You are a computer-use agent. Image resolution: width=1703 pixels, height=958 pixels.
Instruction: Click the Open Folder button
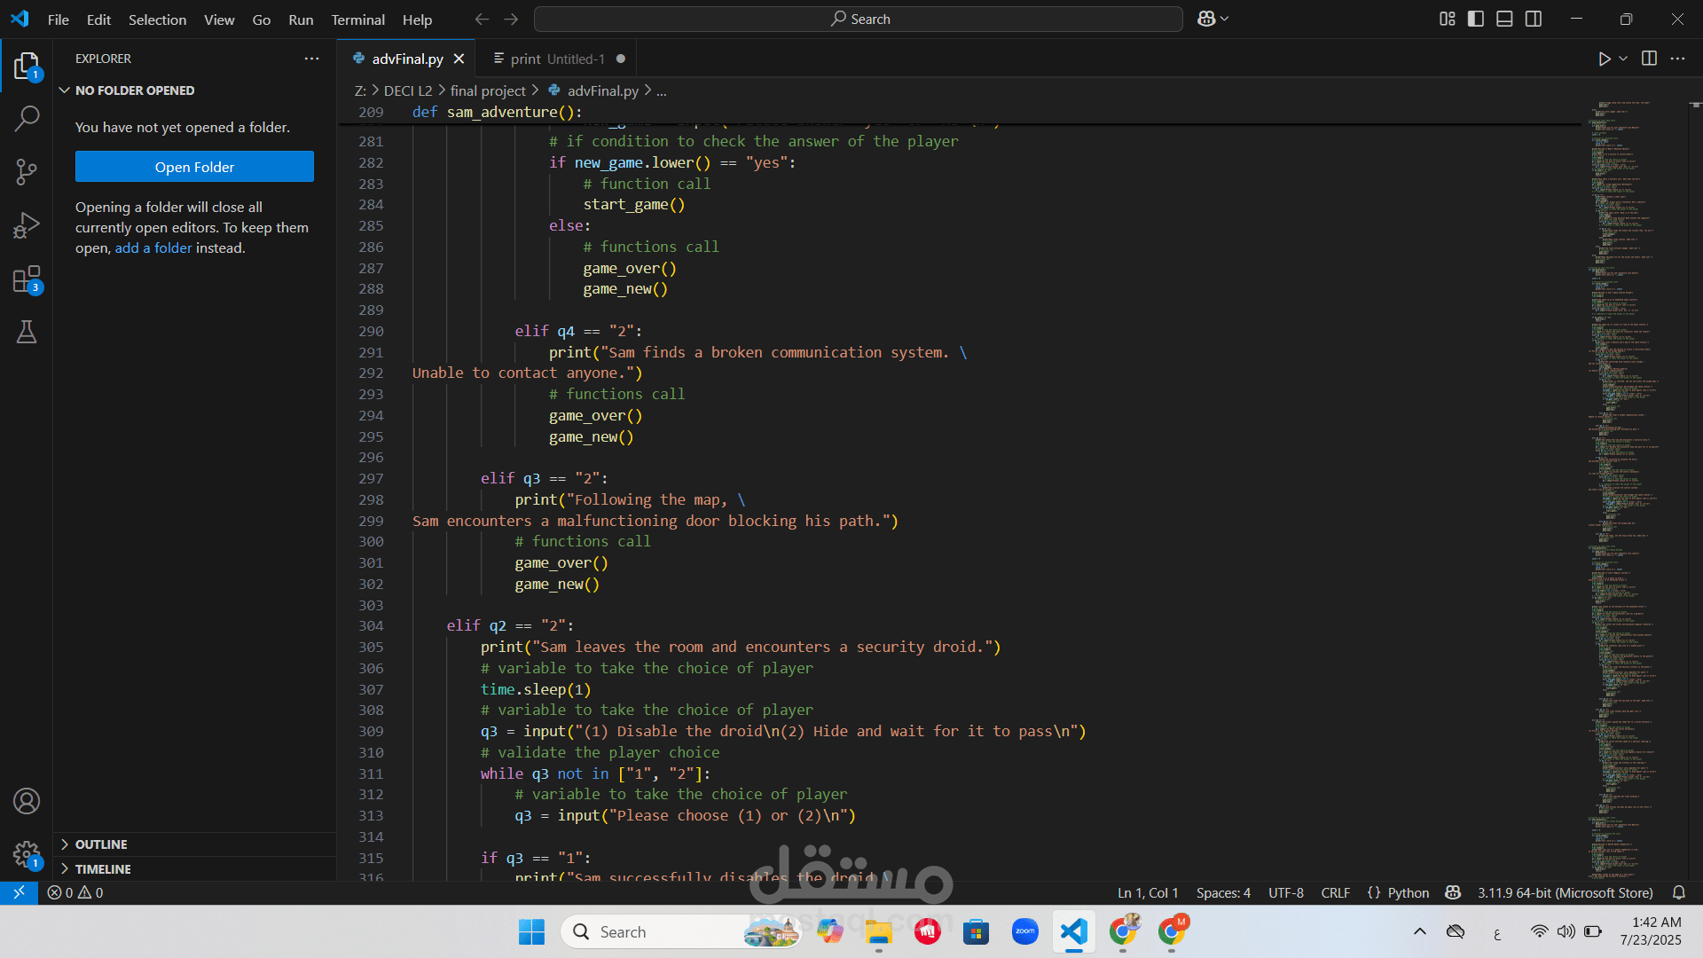[194, 167]
